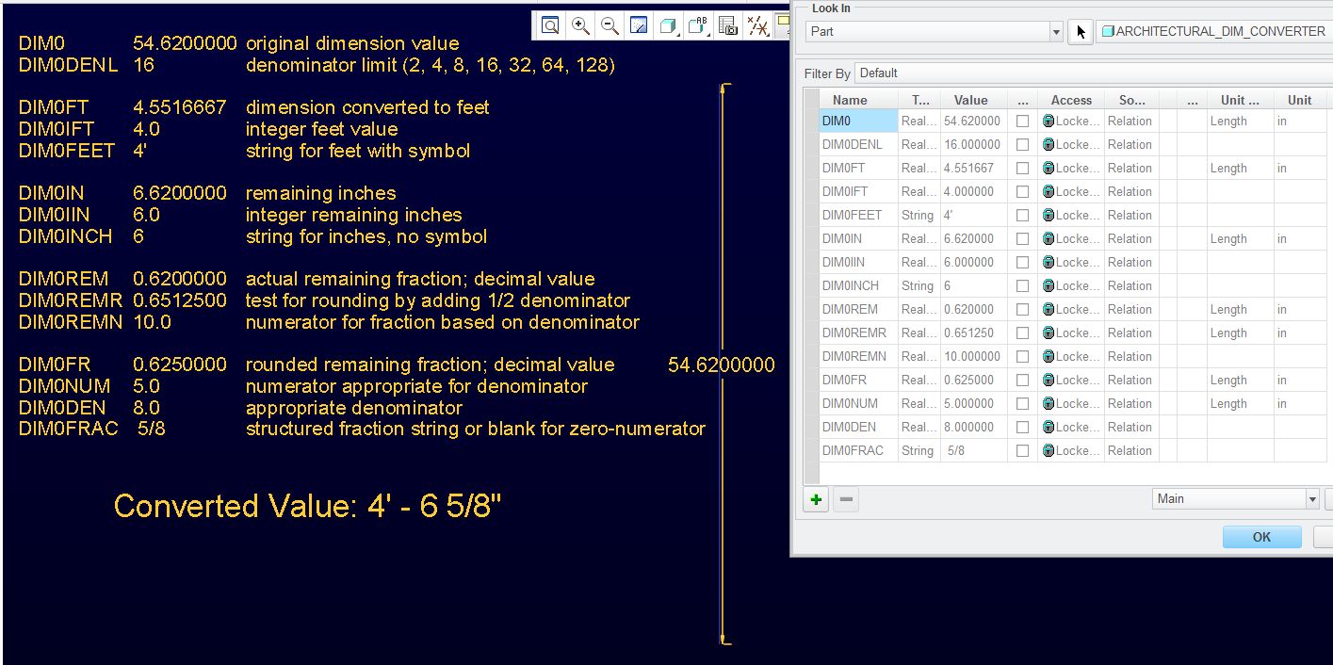Toggle the annotation display icon
Screen dimensions: 1333x665
(x=782, y=26)
